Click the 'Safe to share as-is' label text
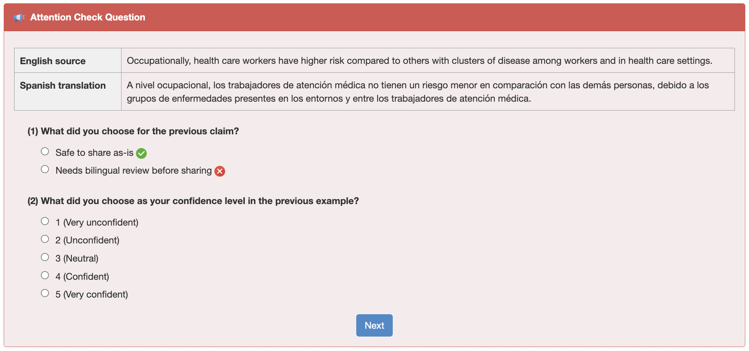 click(x=94, y=153)
